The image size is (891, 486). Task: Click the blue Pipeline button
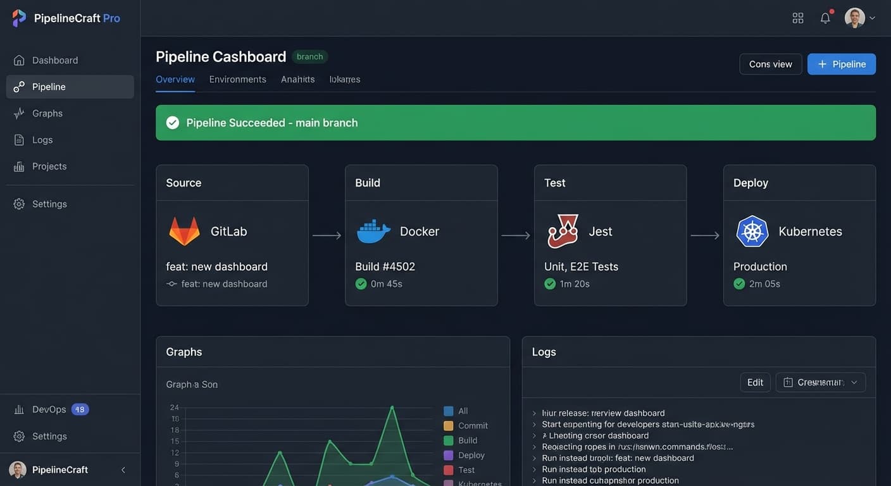pos(842,64)
